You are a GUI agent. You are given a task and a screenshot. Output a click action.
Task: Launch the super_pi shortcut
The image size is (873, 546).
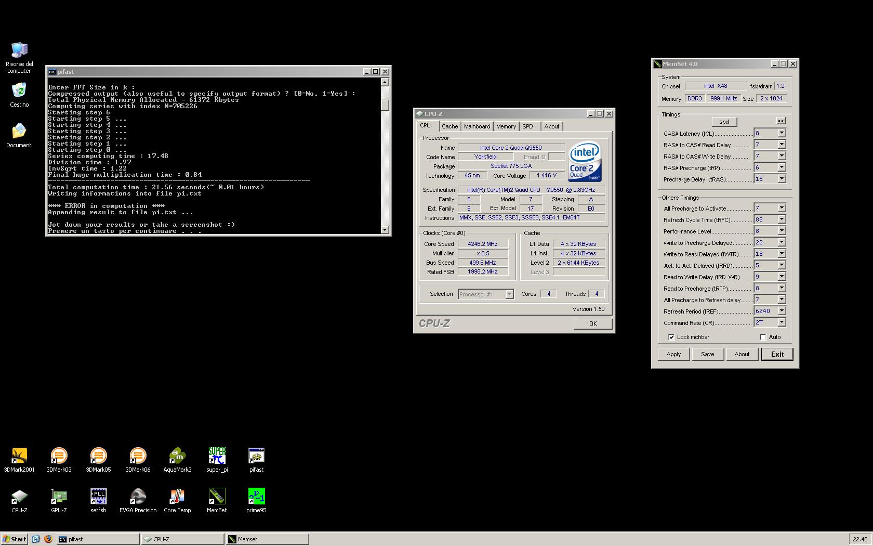[217, 460]
